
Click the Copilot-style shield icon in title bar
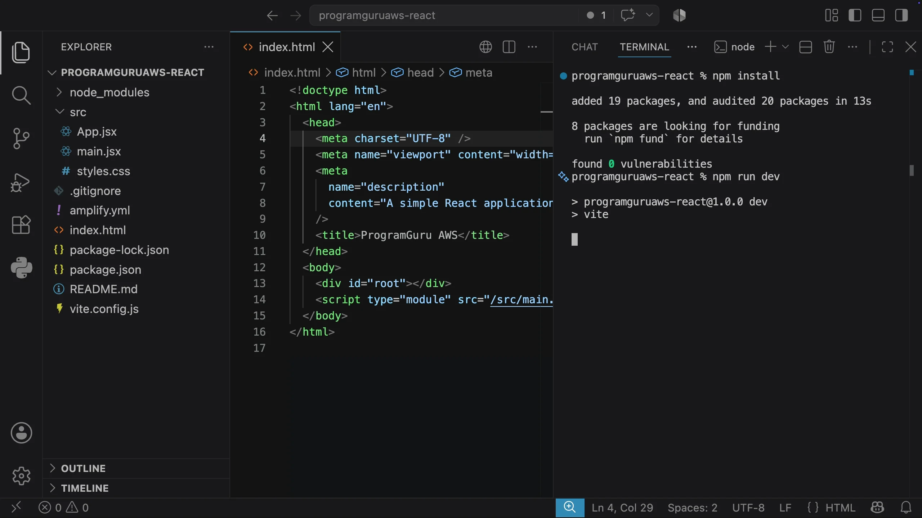pos(679,15)
